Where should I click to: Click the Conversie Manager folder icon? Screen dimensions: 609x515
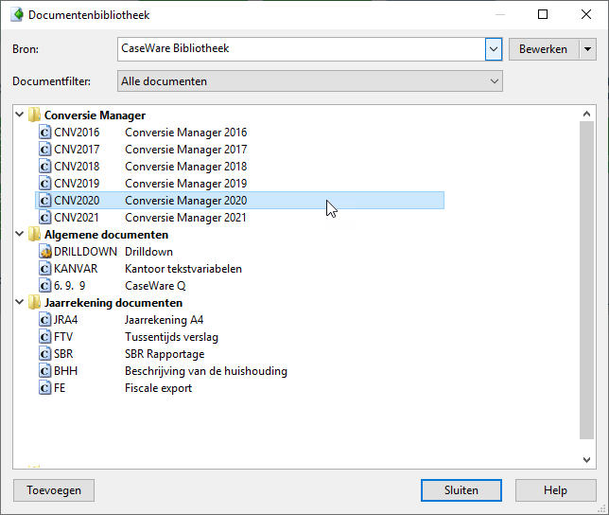pyautogui.click(x=34, y=115)
